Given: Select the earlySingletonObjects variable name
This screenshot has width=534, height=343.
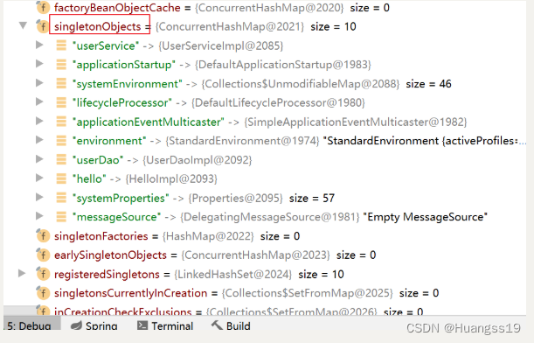Looking at the screenshot, I should pos(110,255).
